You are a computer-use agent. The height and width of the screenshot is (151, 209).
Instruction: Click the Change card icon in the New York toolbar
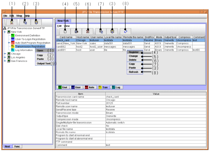[x=77, y=31]
